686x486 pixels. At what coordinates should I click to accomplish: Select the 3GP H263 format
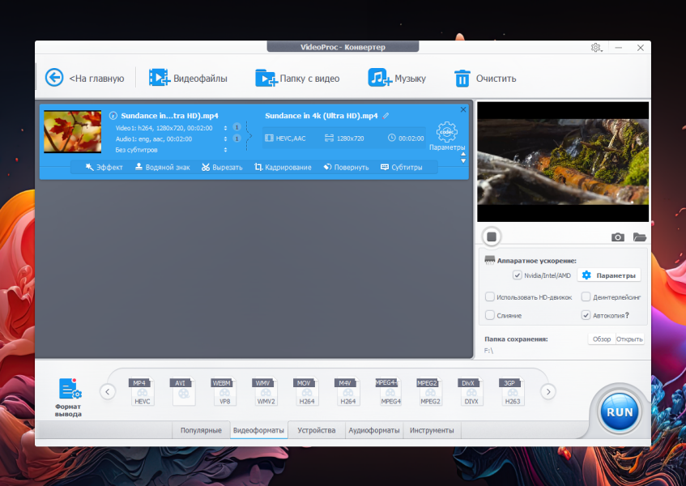512,391
